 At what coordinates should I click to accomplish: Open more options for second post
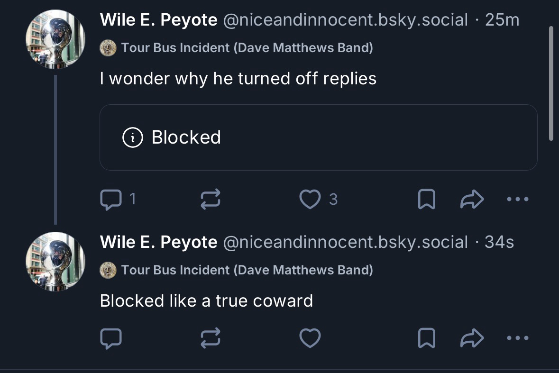coord(517,338)
